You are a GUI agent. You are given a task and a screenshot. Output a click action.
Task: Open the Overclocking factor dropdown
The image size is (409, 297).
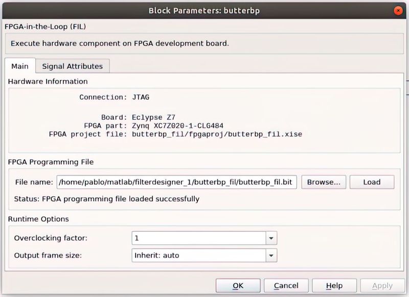click(271, 238)
